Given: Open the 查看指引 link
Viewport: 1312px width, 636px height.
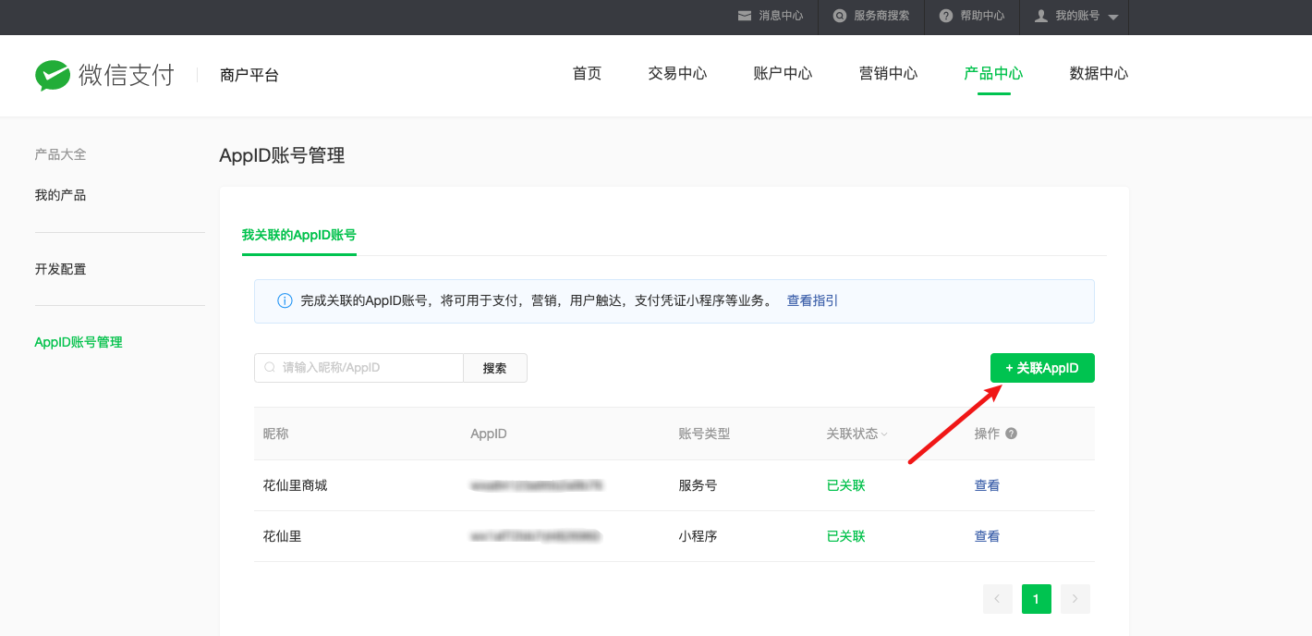Looking at the screenshot, I should [812, 301].
